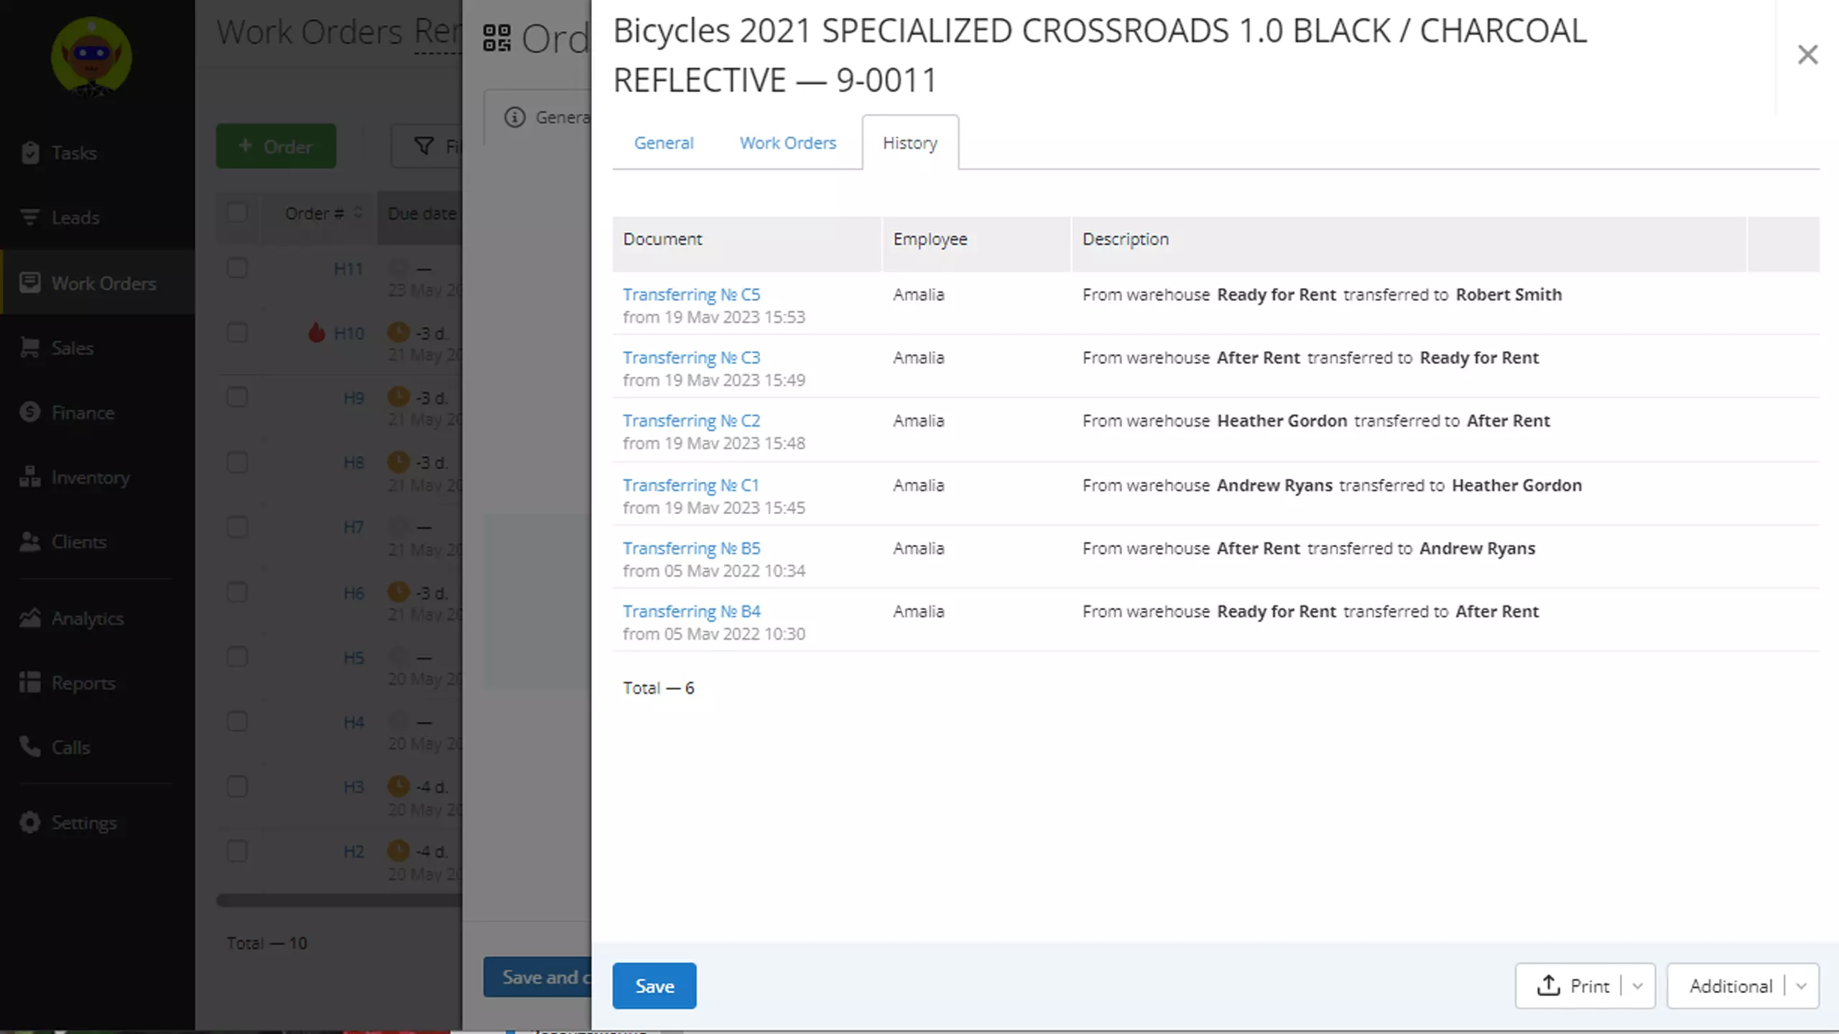The width and height of the screenshot is (1839, 1034).
Task: Click the horizontal scrollbar under orders table
Action: (339, 900)
